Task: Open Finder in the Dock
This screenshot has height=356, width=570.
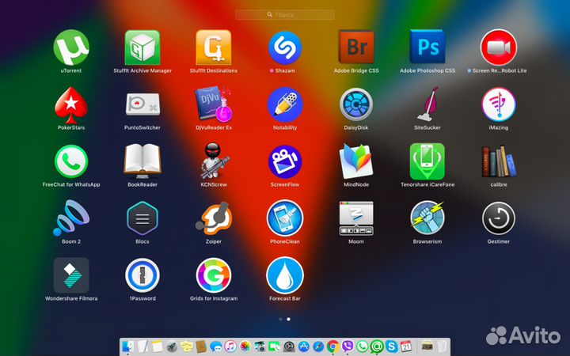Action: click(x=127, y=347)
